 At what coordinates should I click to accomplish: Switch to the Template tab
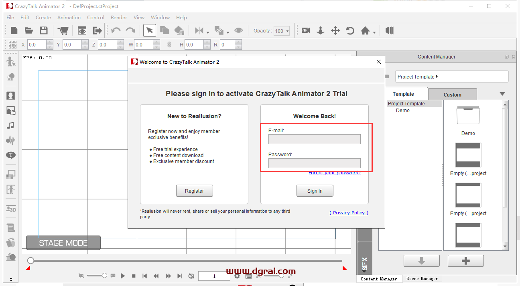403,94
